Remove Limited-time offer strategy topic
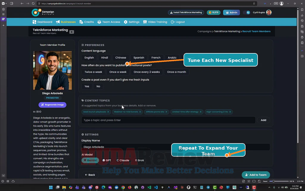The width and height of the screenshot is (305, 191). pyautogui.click(x=200, y=112)
